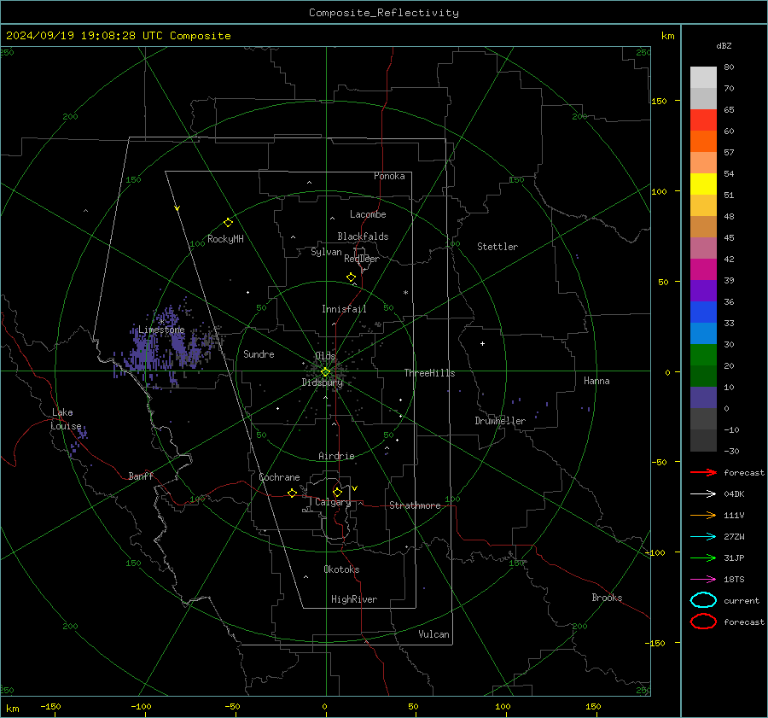
Task: Click the light blue swatch between 33 and 30
Action: pos(703,333)
